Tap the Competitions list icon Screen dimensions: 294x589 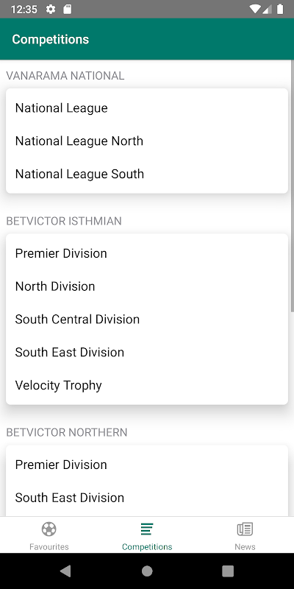[147, 529]
